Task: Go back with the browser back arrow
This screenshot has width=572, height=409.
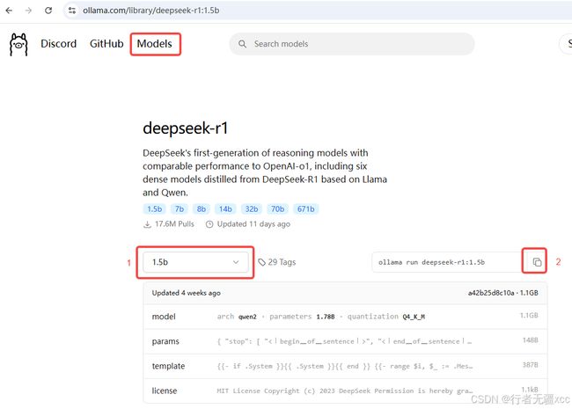Action: click(x=9, y=11)
